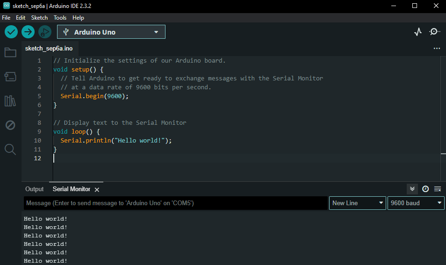Open the Edit menu
Screen dimensions: 446x265
(21, 18)
